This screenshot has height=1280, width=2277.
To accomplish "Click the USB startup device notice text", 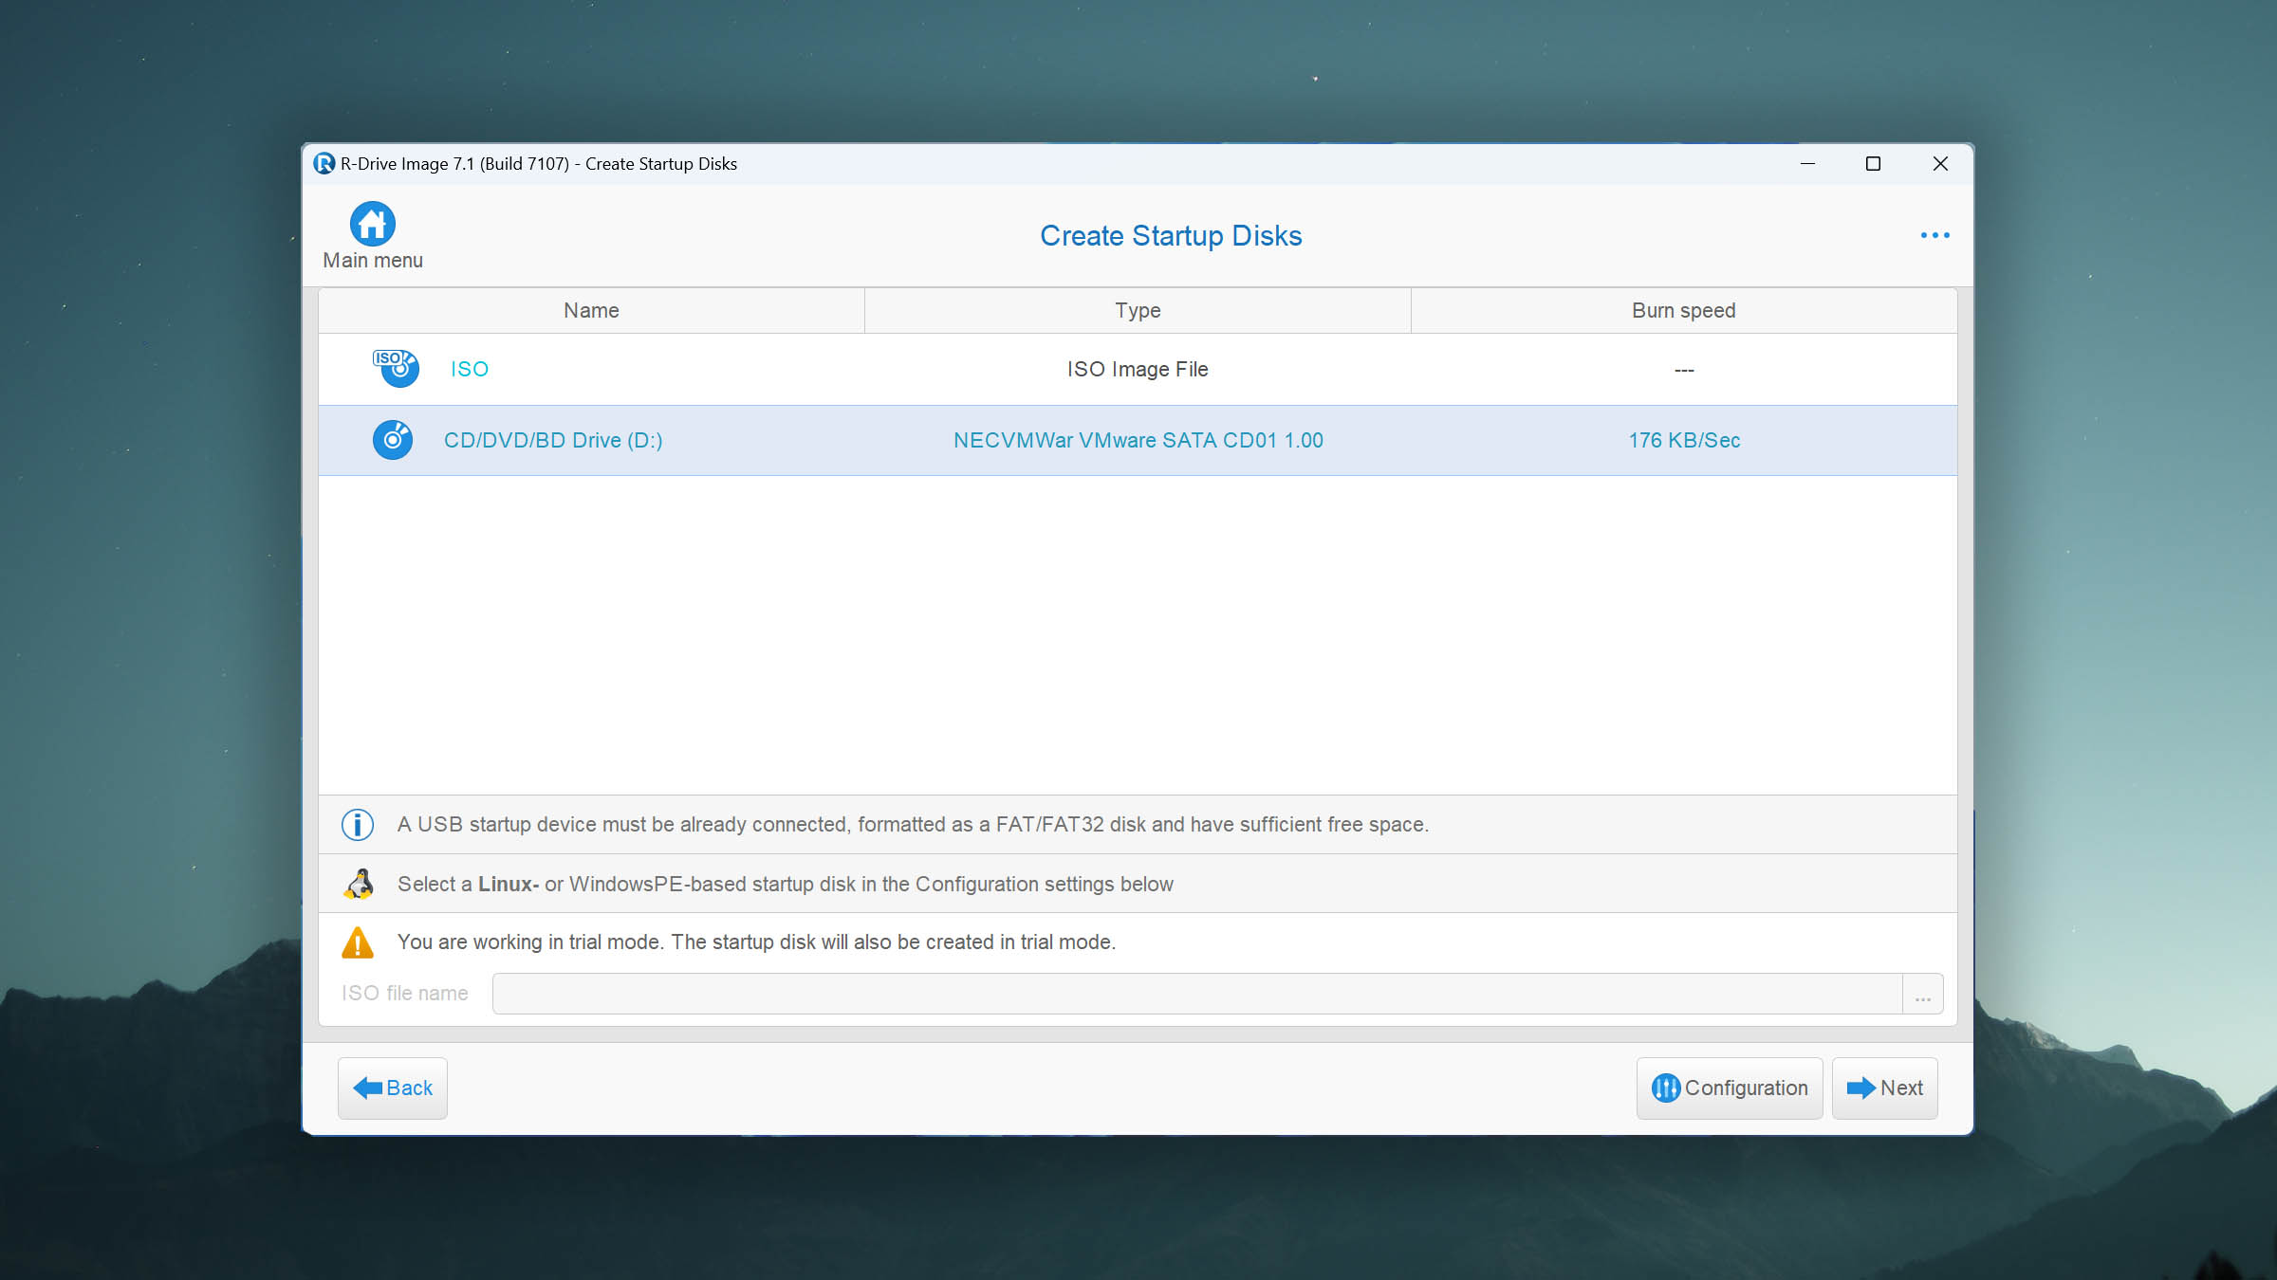I will [x=913, y=825].
